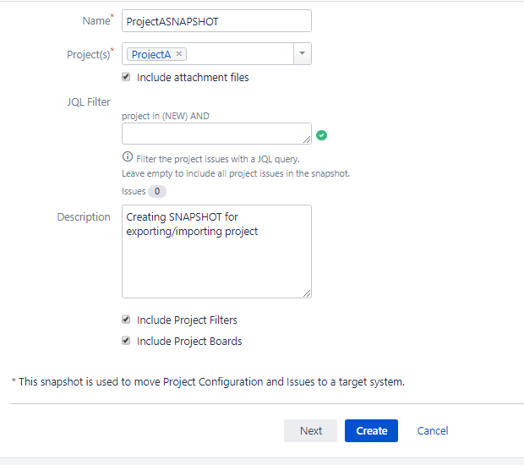This screenshot has width=524, height=465.
Task: Select the ProjectA tag label
Action: click(151, 54)
